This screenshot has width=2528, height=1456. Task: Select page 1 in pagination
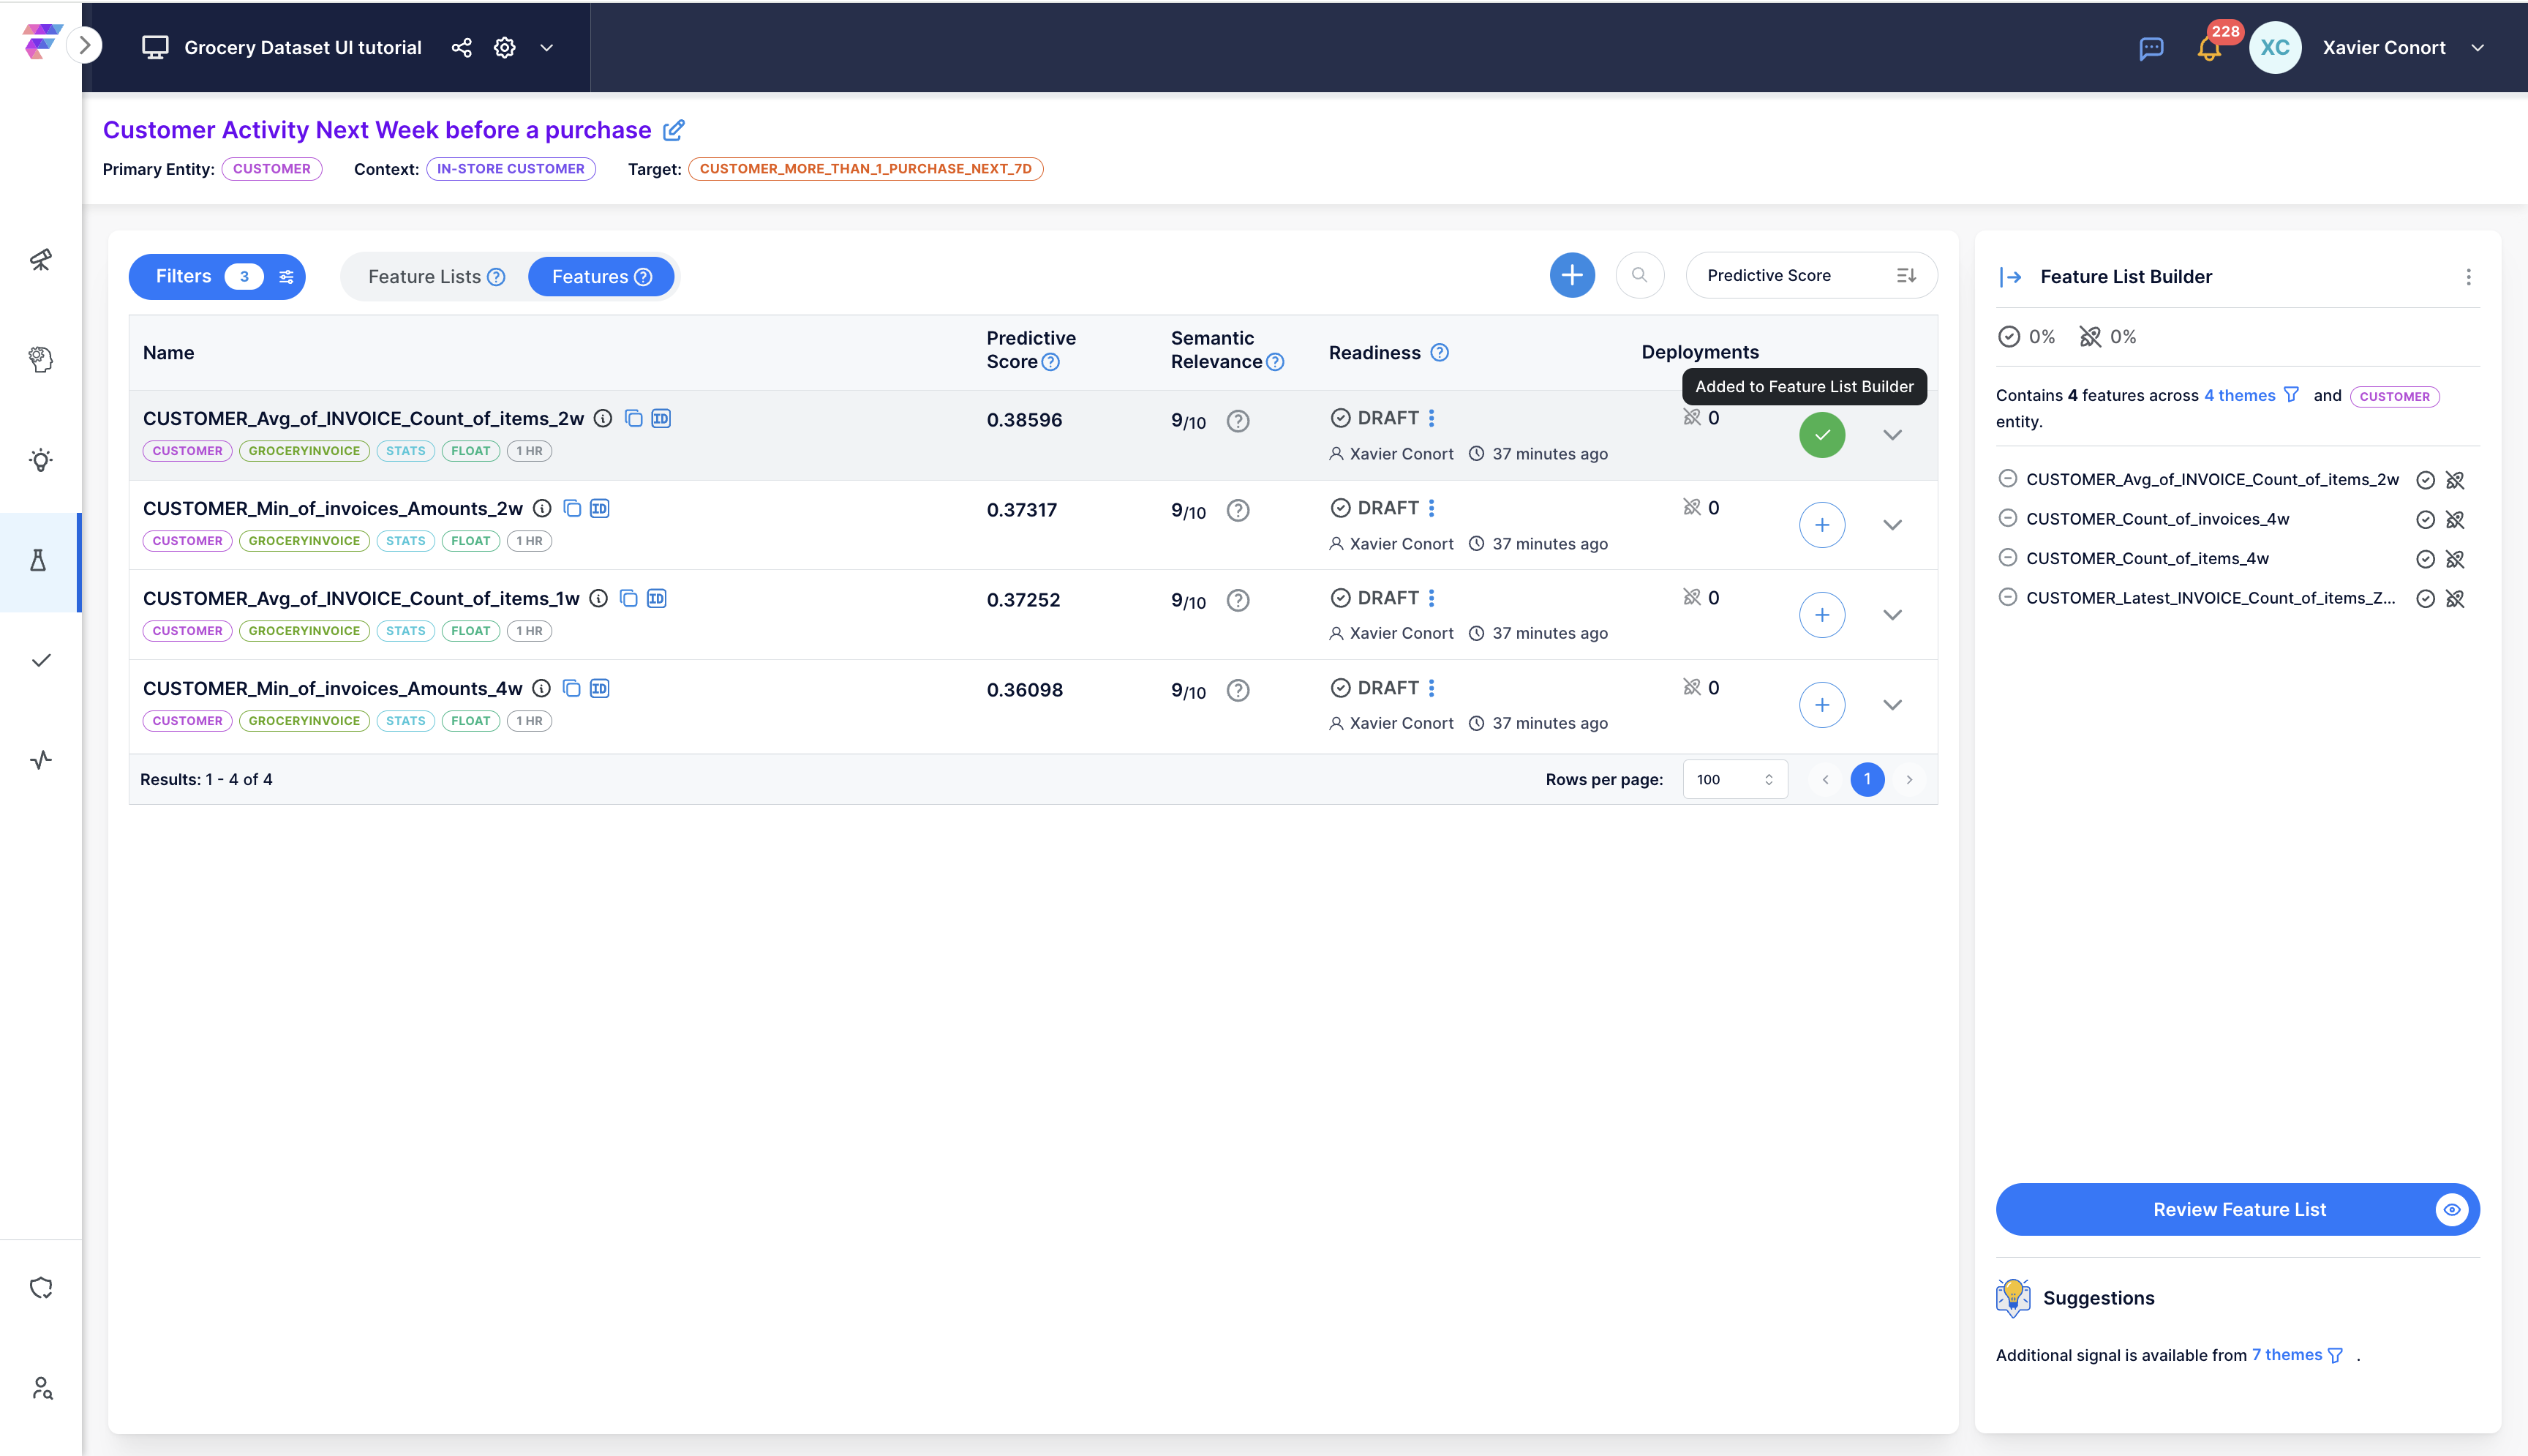point(1867,779)
